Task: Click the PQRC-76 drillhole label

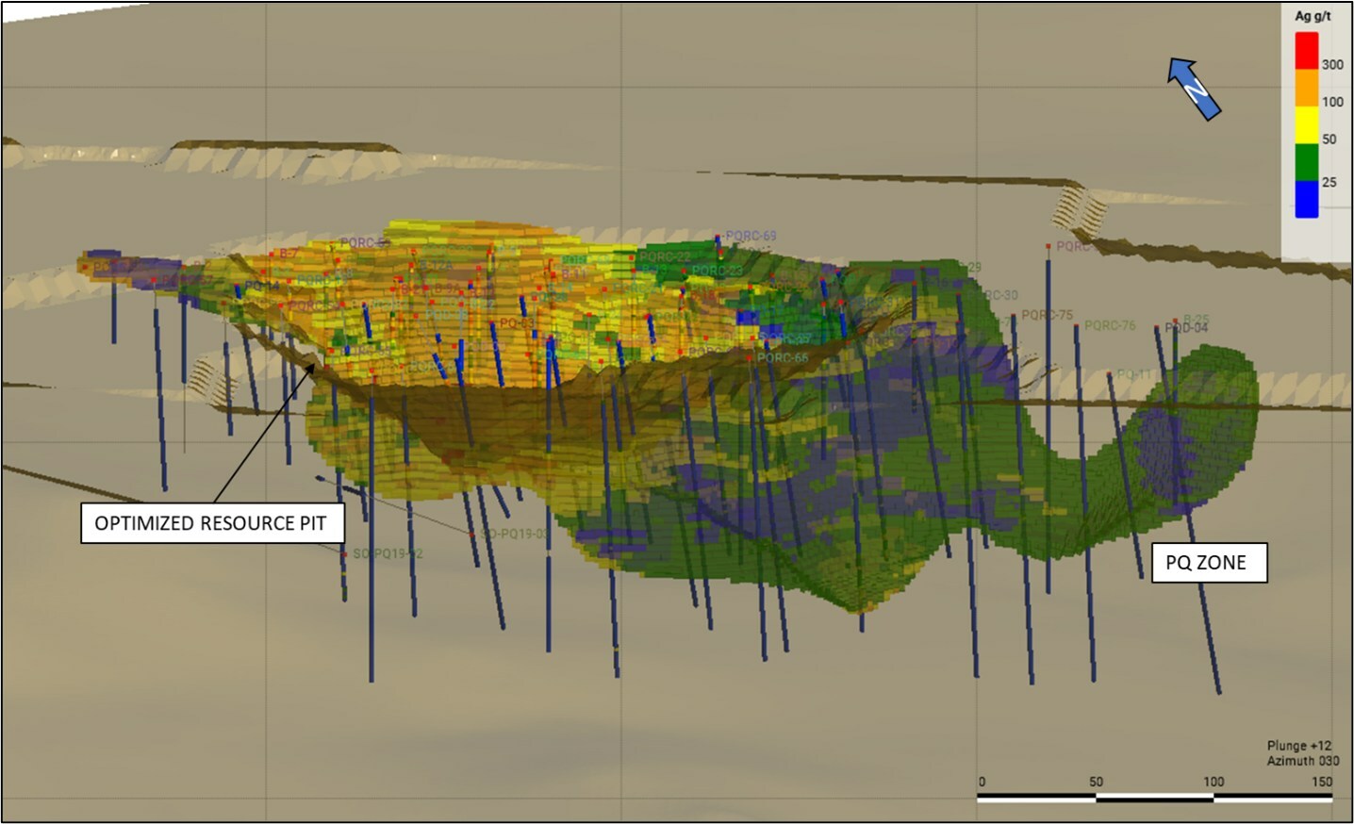Action: coord(1110,325)
